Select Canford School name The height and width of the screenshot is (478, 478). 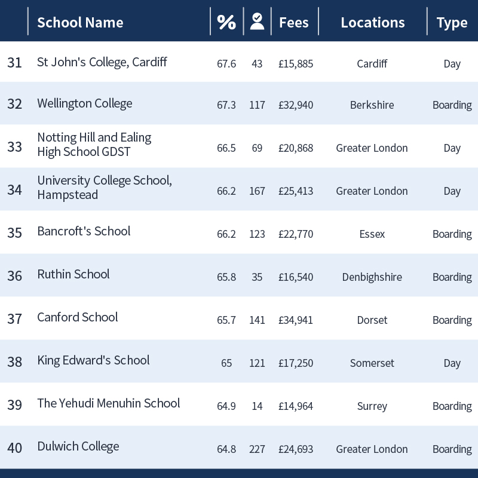click(x=78, y=317)
